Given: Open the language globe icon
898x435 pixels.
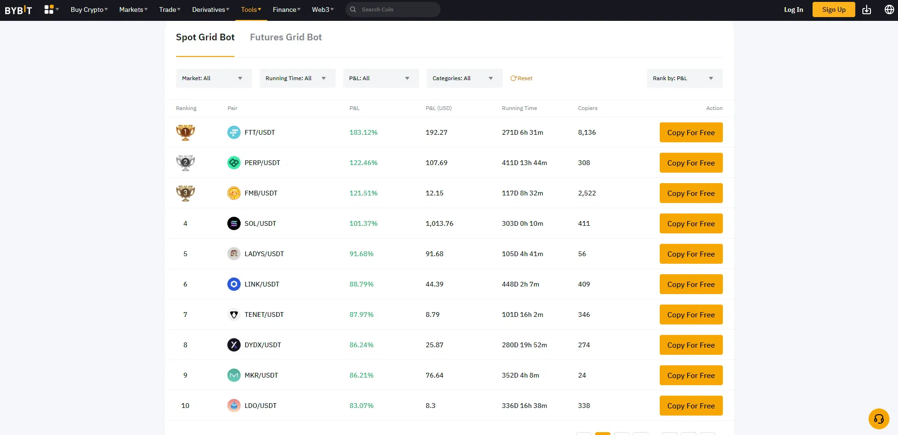Looking at the screenshot, I should (889, 9).
